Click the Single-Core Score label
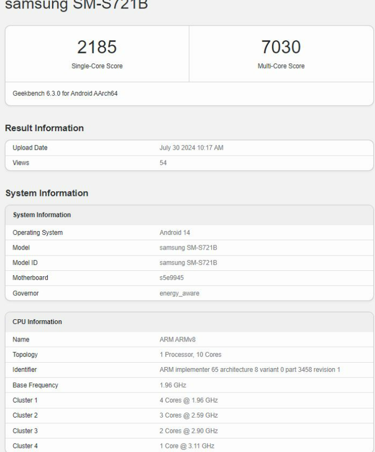 click(97, 66)
